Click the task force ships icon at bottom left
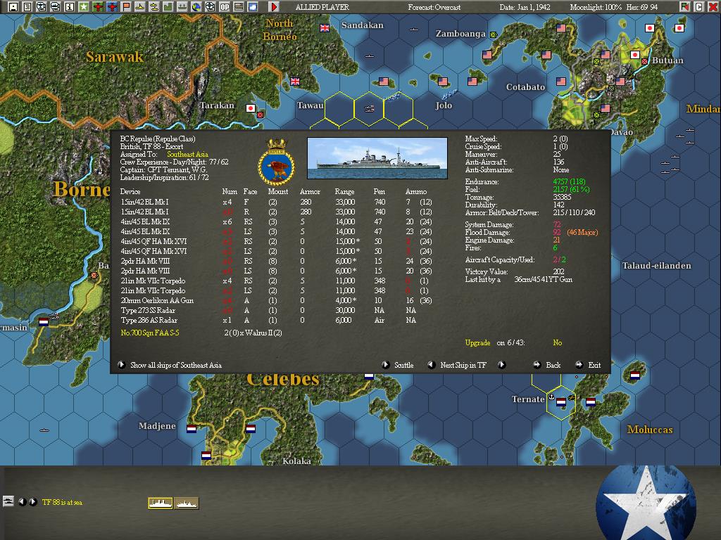721x540 pixels. [x=8, y=501]
